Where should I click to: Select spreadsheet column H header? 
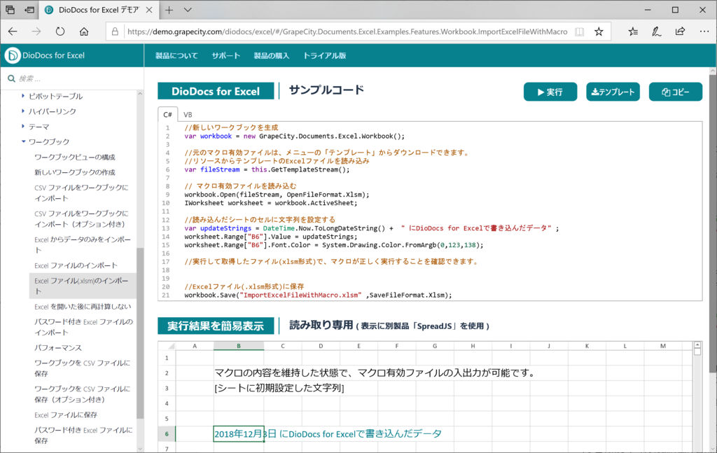pyautogui.click(x=473, y=346)
